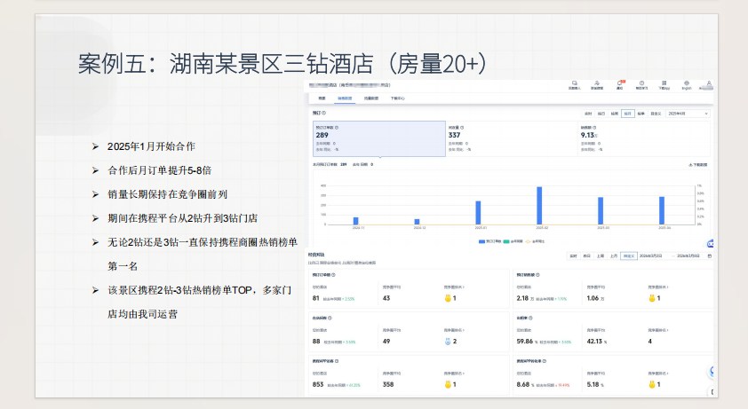Select the highlighted monthly period button
This screenshot has height=409, width=748.
[628, 114]
